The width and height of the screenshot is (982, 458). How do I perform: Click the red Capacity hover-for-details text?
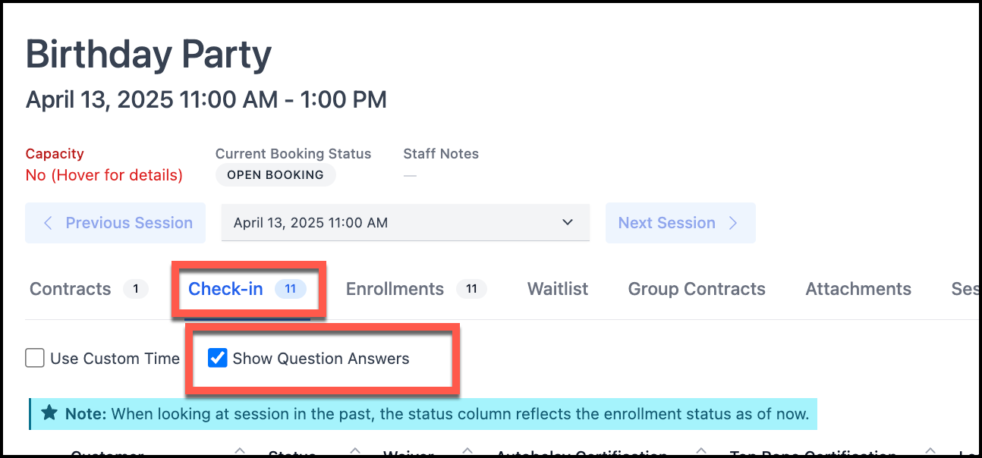coord(104,175)
